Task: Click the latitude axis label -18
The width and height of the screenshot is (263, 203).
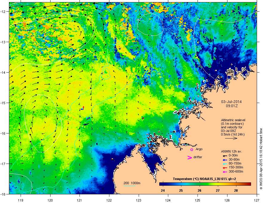Action: point(3,194)
